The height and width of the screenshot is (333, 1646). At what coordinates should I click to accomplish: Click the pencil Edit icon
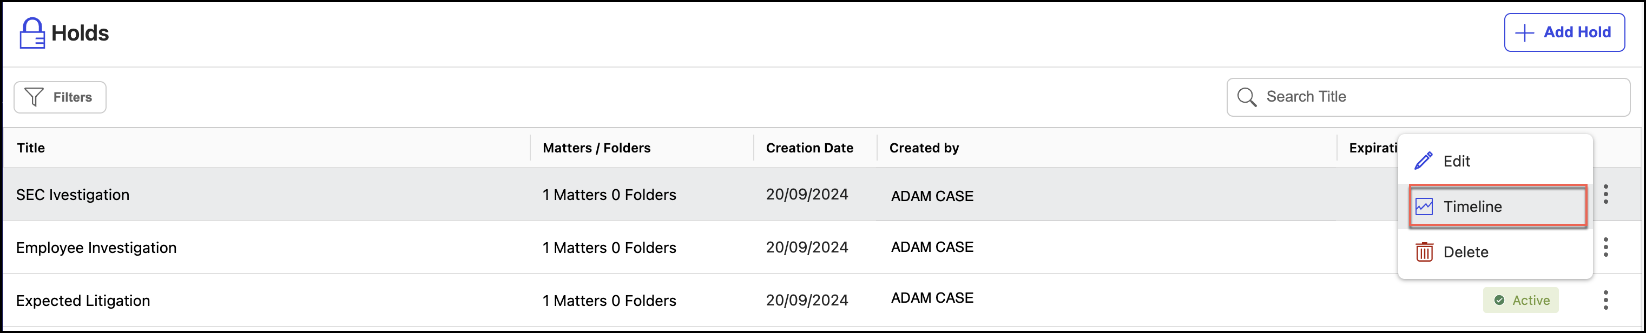(x=1424, y=162)
